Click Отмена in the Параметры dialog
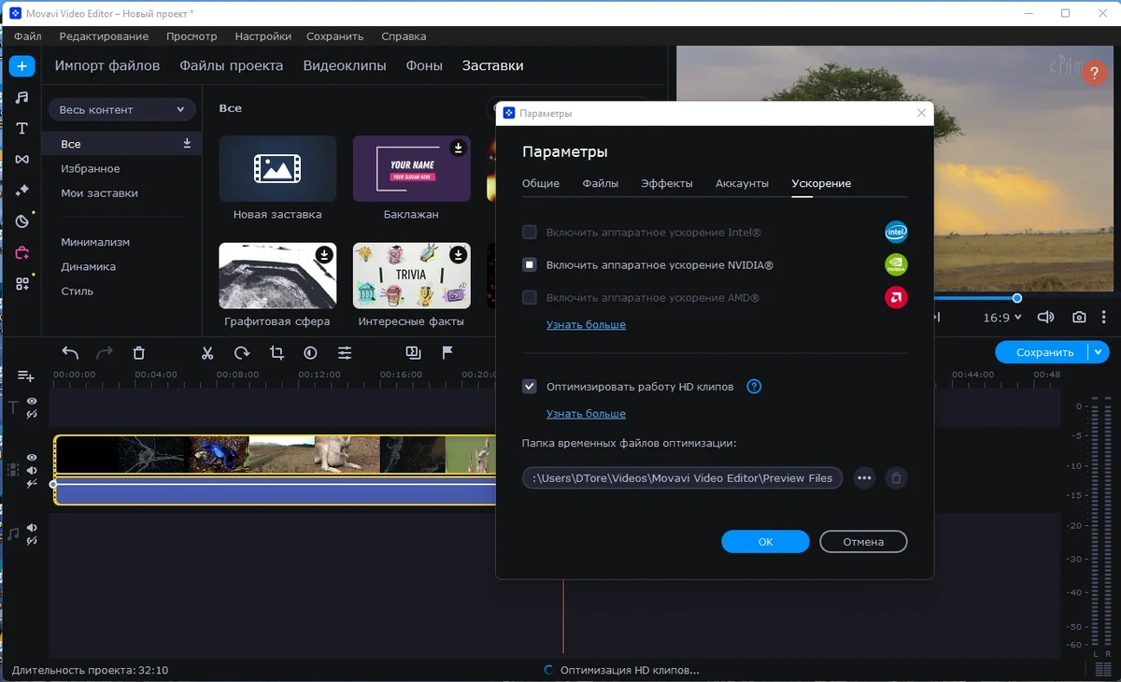This screenshot has height=682, width=1121. (863, 542)
